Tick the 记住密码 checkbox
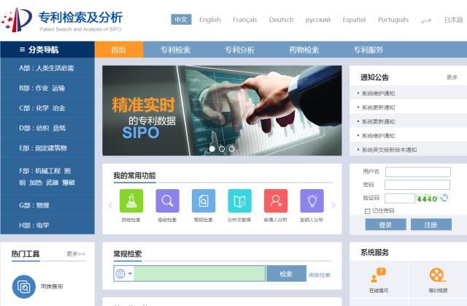 click(367, 211)
